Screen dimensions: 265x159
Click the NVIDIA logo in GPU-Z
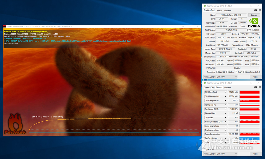[254, 23]
